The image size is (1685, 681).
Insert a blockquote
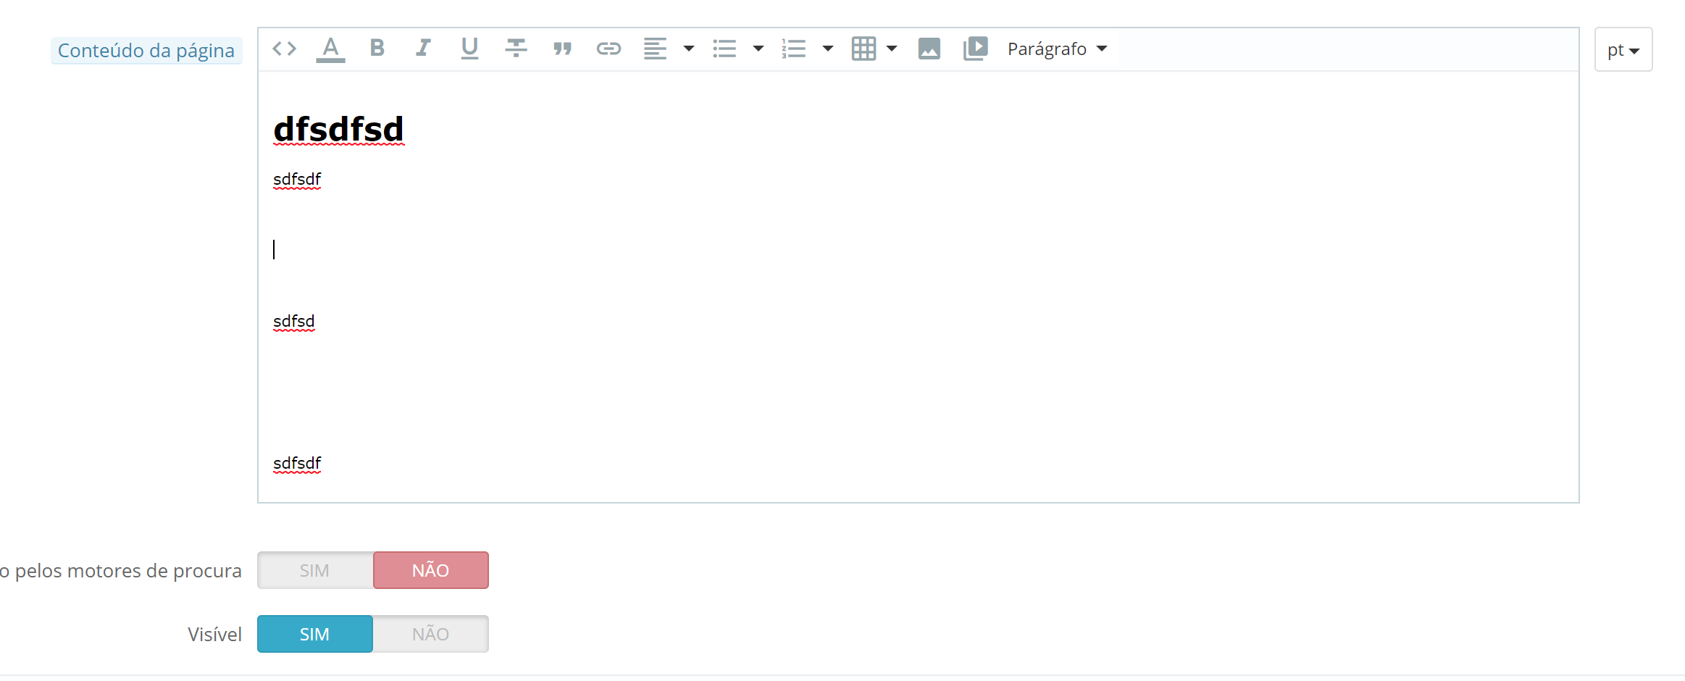562,49
